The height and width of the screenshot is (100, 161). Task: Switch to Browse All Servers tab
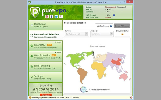click(x=122, y=26)
